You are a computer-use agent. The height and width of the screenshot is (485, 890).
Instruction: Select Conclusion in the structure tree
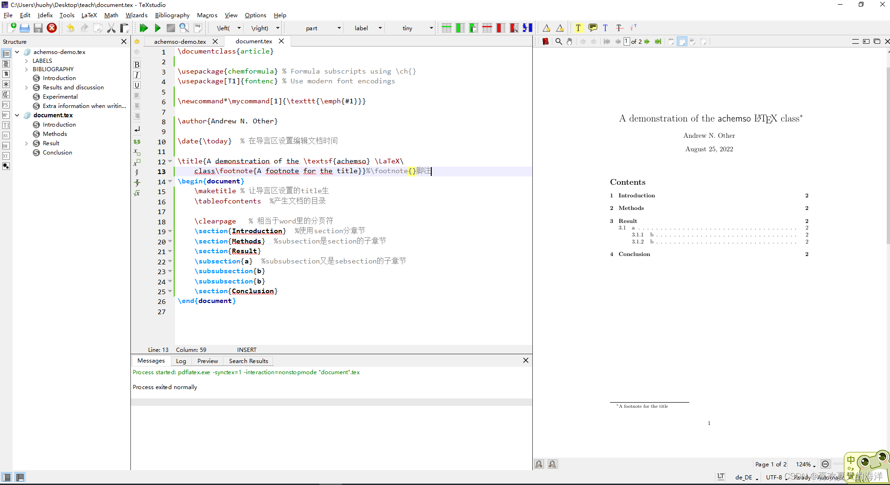click(57, 153)
